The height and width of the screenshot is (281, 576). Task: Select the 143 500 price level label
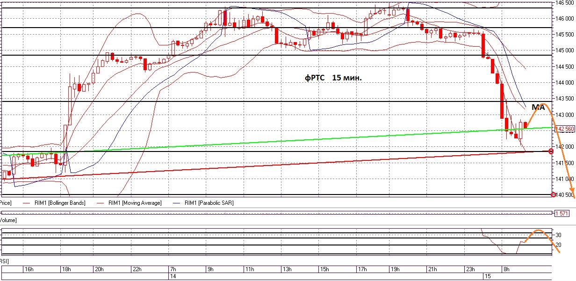tap(565, 99)
